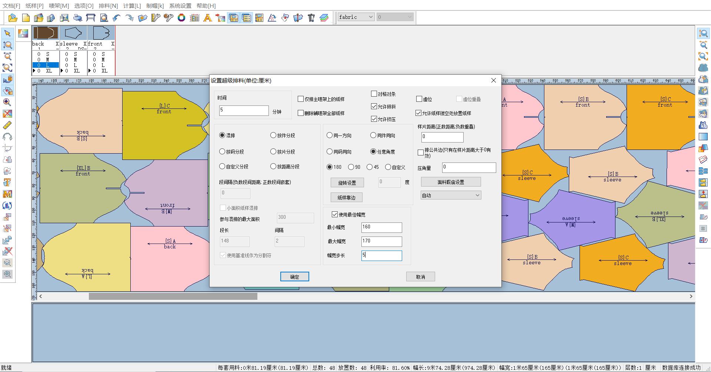
Task: Open the fabric dropdown in toolbar
Action: pos(356,17)
